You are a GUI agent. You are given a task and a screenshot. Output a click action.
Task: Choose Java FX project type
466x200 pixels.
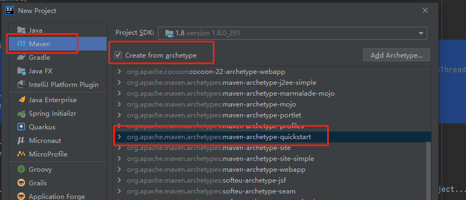[58, 71]
